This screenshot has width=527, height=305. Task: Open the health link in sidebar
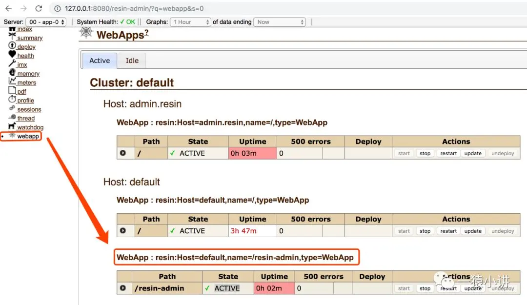(25, 56)
